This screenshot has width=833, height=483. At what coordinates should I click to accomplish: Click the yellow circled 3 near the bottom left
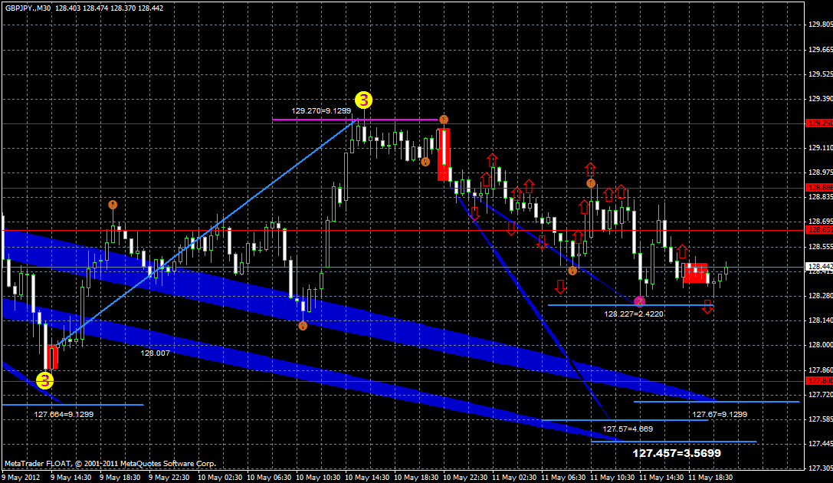(x=44, y=380)
